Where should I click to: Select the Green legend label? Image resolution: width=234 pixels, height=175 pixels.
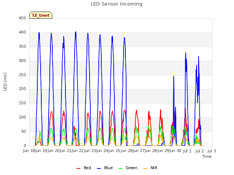coord(132,168)
